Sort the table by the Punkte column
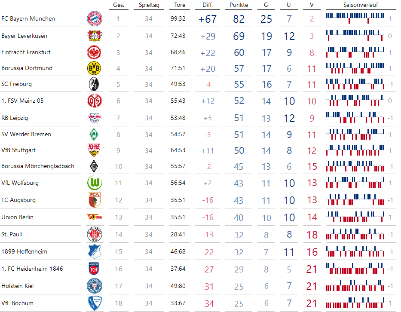The width and height of the screenshot is (401, 312). [238, 5]
